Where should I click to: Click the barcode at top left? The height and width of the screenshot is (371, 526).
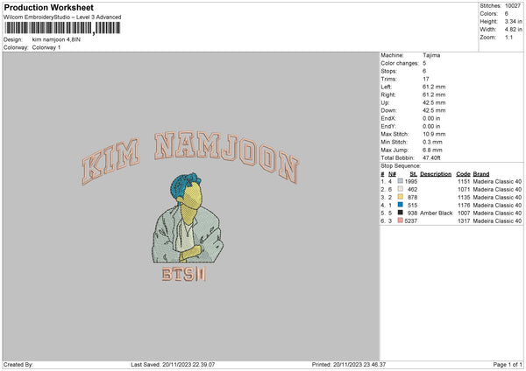[x=62, y=28]
